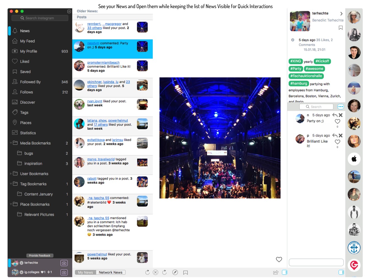
Task: Open My Feed in sidebar
Action: tap(40, 41)
